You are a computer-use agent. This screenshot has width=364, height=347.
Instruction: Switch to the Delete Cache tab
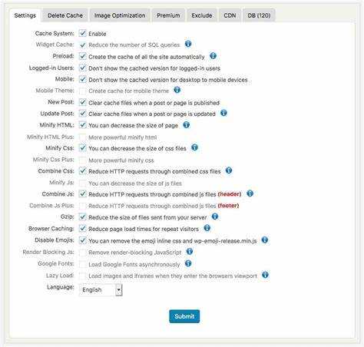(x=65, y=15)
